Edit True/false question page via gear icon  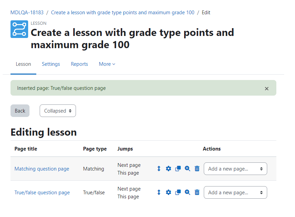coord(169,192)
